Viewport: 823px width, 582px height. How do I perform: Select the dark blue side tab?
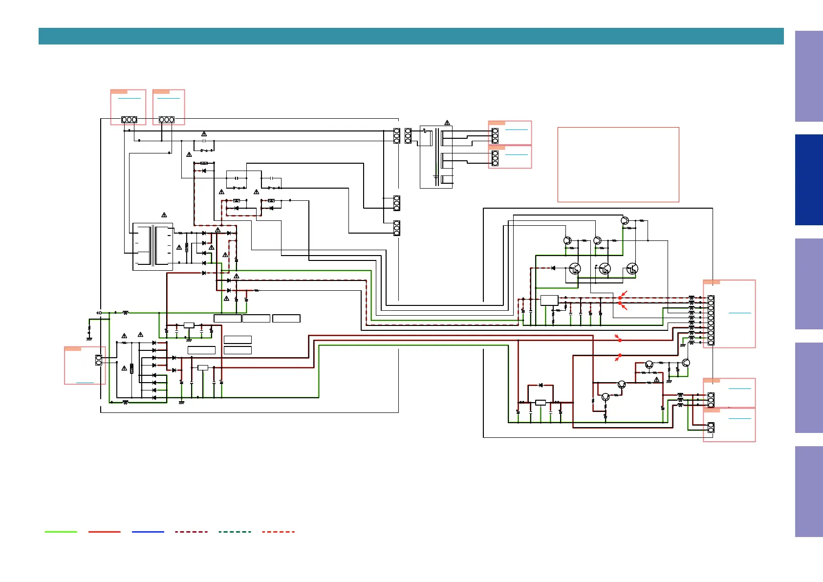(809, 180)
